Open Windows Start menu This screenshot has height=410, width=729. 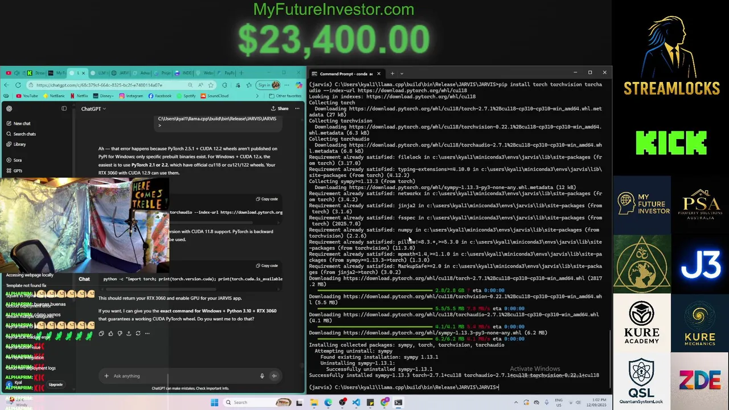tap(214, 403)
